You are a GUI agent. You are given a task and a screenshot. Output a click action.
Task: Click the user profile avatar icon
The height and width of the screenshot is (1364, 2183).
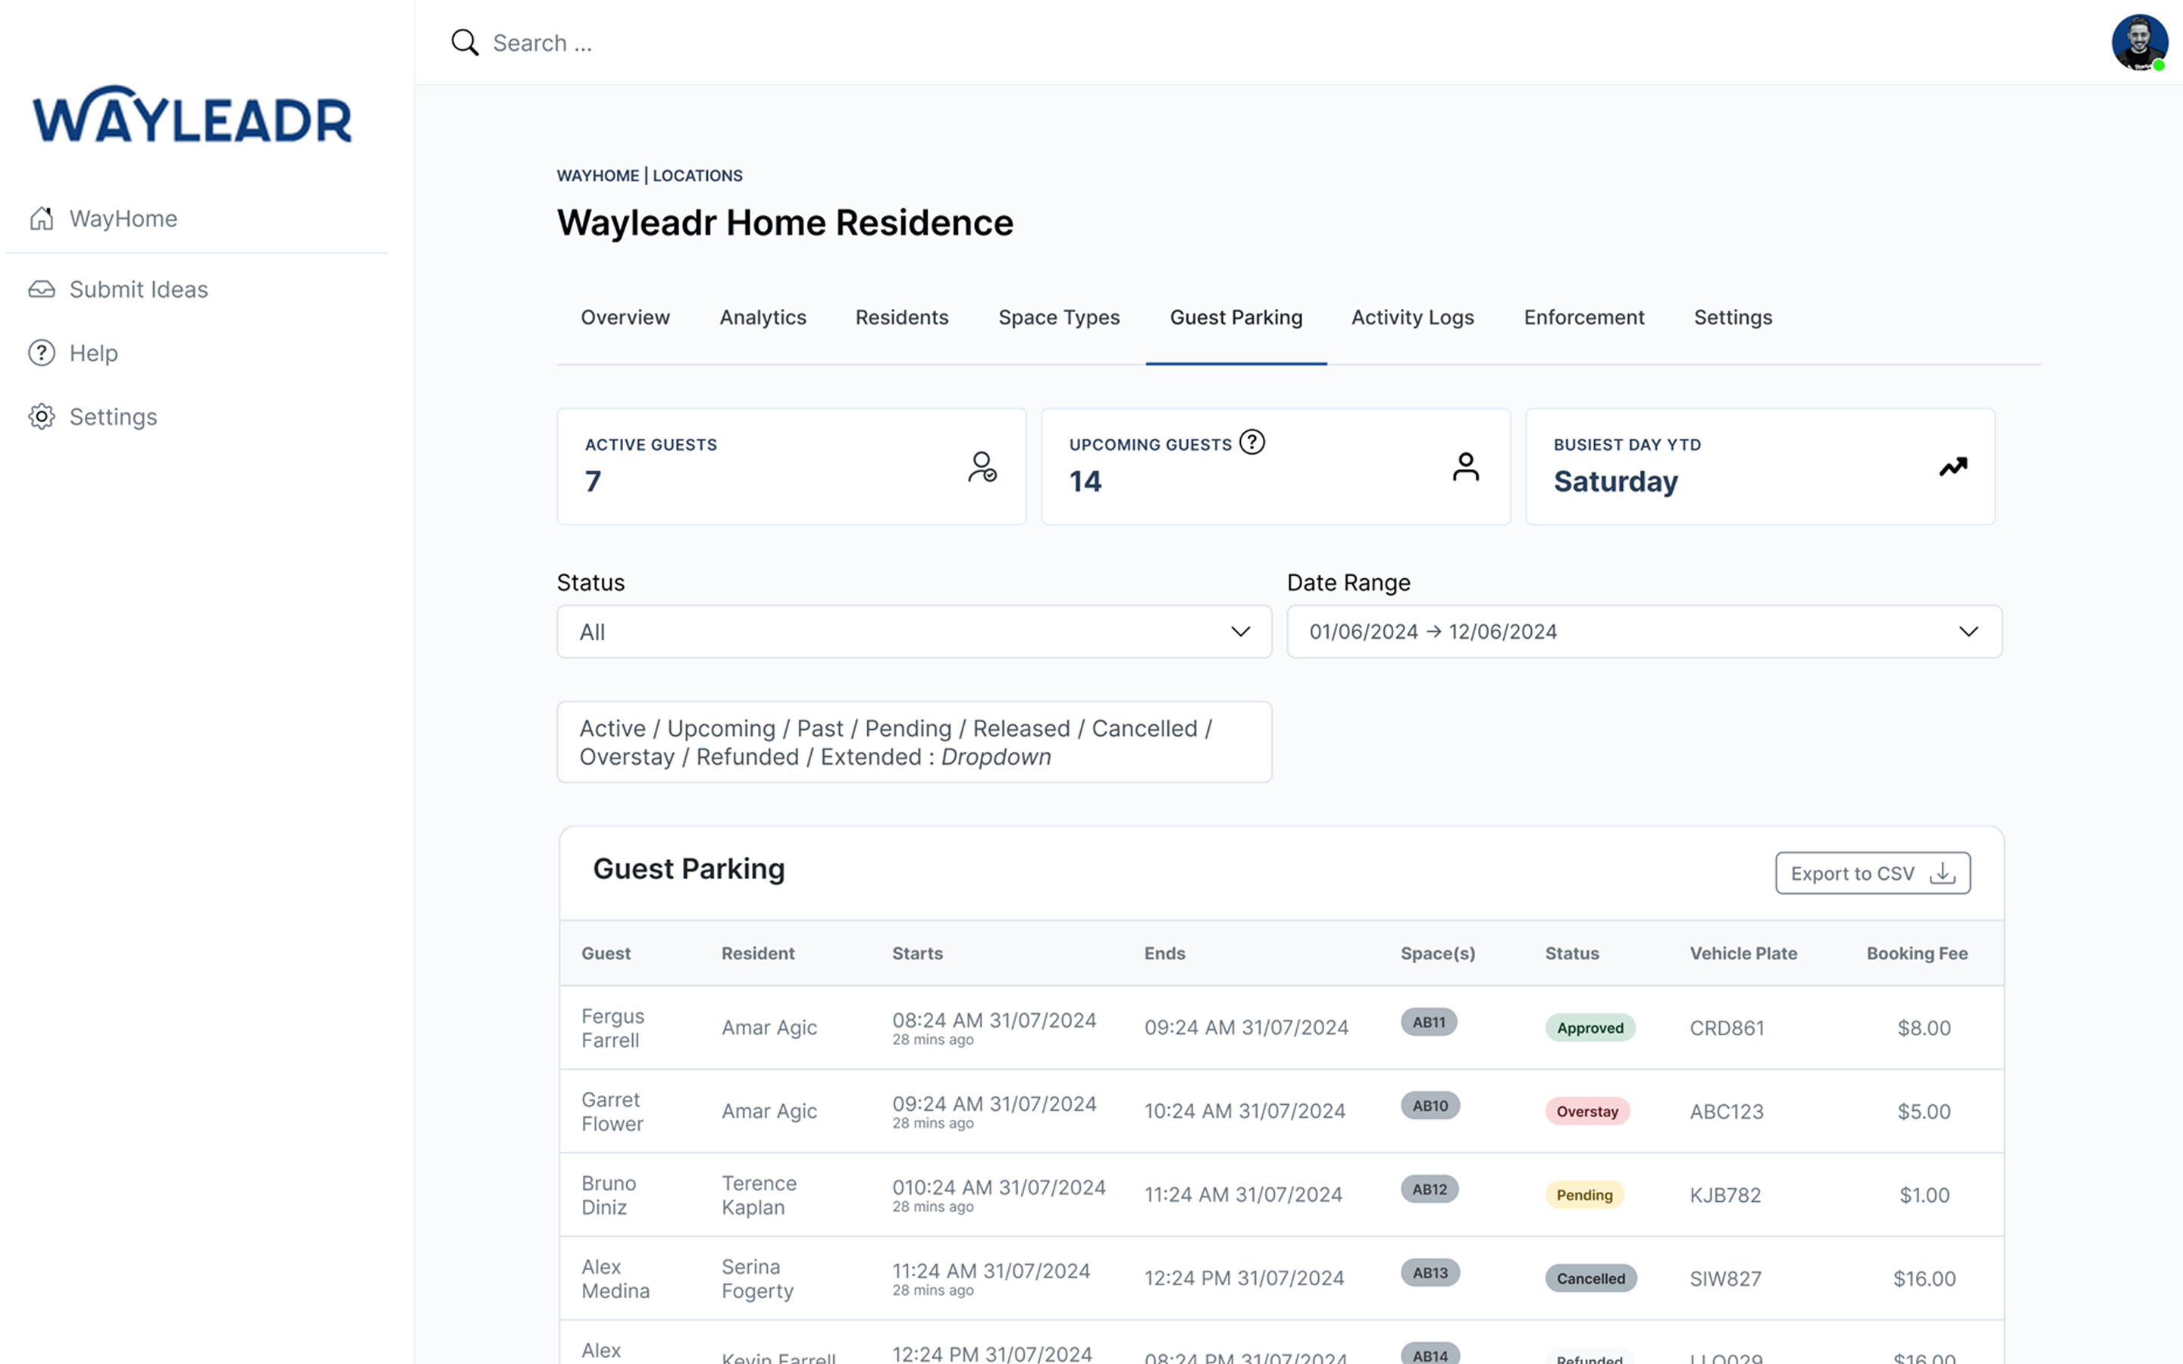[2138, 42]
